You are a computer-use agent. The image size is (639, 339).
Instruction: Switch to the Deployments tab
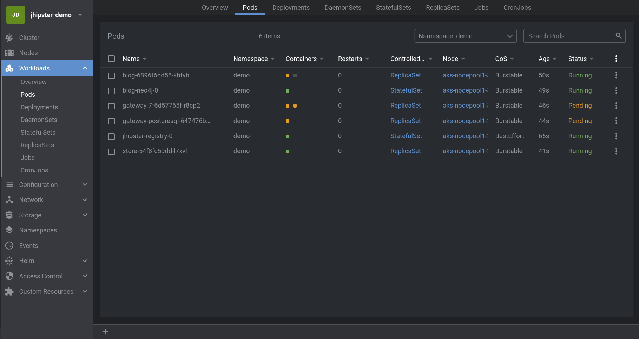click(291, 8)
